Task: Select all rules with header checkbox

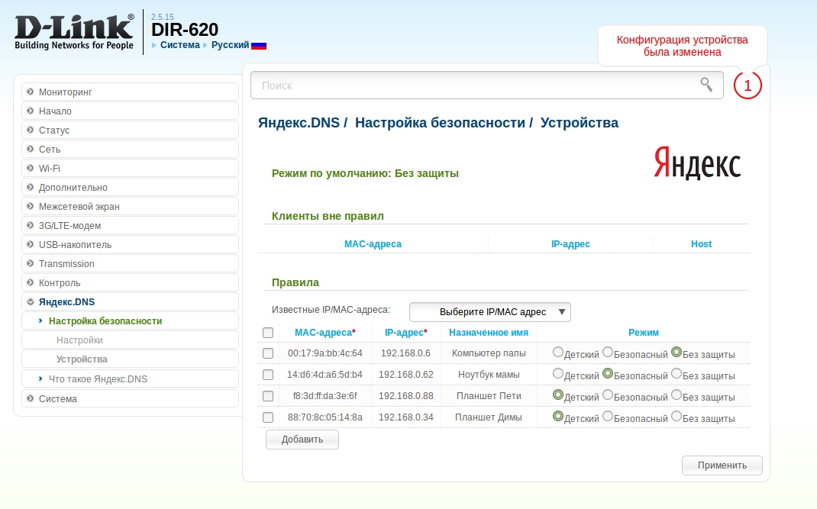Action: pyautogui.click(x=268, y=333)
